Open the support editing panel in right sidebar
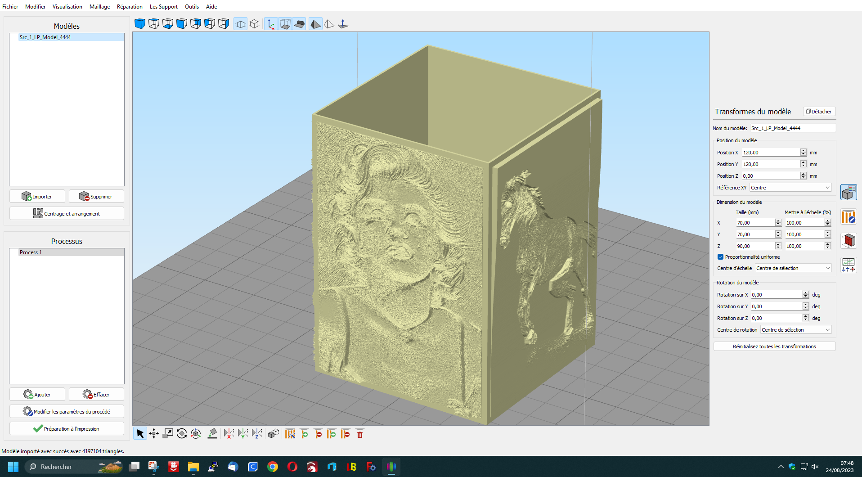The height and width of the screenshot is (477, 862). (x=849, y=217)
